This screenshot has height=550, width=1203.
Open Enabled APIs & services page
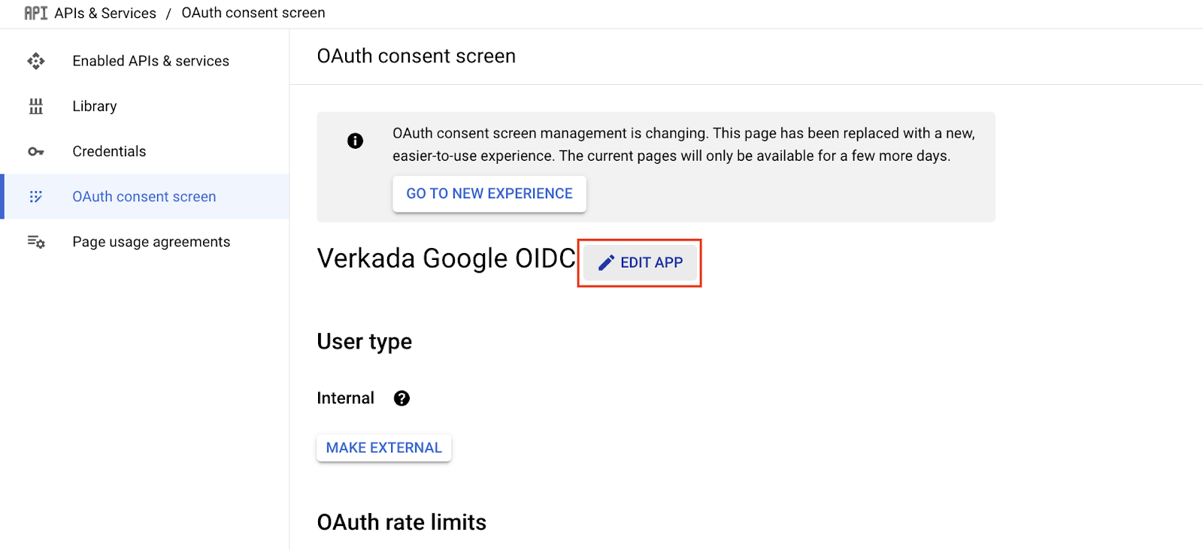[x=150, y=61]
